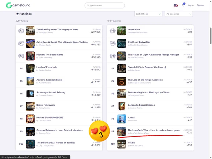Click the #1 laurel badge beside Incarnation

tap(113, 31)
